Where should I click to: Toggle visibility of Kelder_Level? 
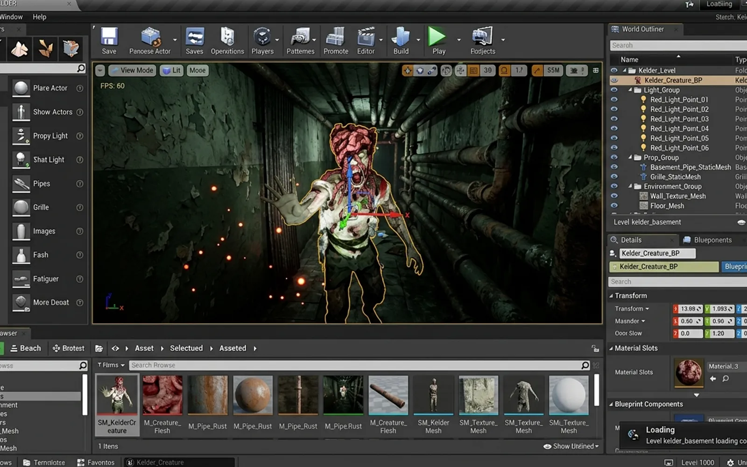[614, 71]
